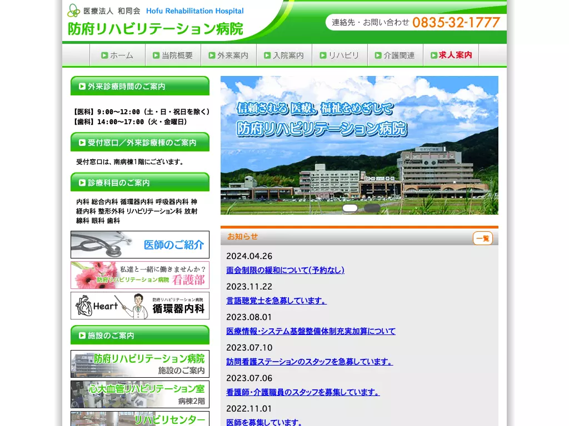Screen dimensions: 569x426
Task: Click 施設のご案内 heading bar
Action: pyautogui.click(x=140, y=335)
